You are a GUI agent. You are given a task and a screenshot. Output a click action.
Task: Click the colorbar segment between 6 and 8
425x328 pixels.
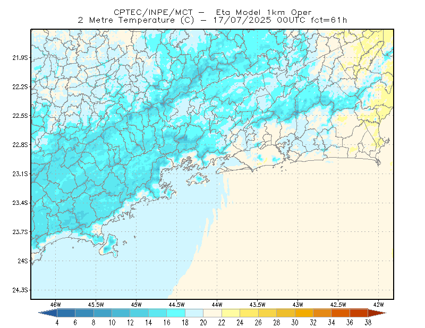[x=84, y=313]
